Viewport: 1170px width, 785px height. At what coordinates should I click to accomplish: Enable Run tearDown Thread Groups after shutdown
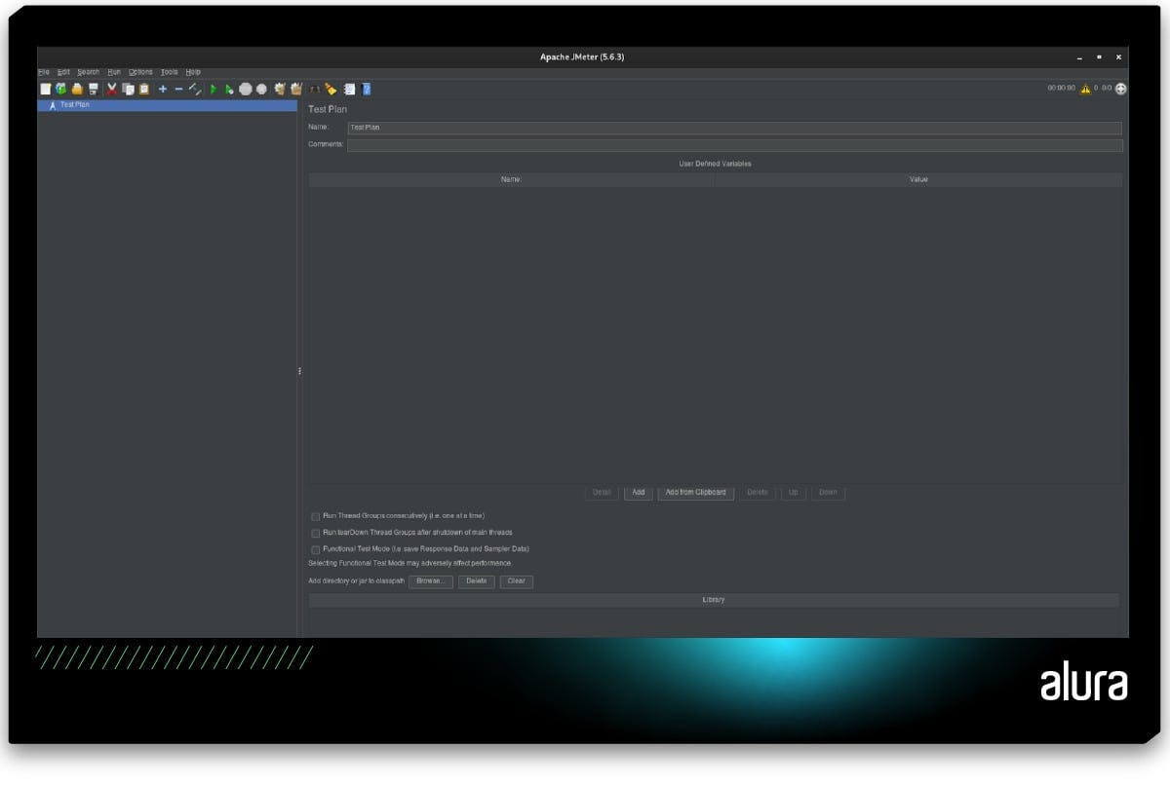(315, 533)
